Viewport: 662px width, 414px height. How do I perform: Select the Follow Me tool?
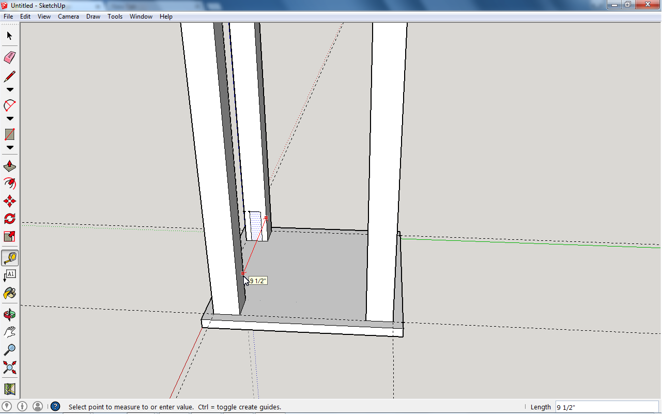[9, 183]
